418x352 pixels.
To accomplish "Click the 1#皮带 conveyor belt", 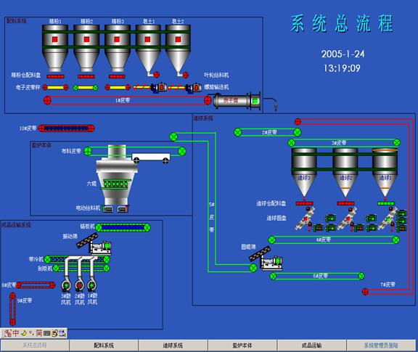I will pyautogui.click(x=127, y=101).
